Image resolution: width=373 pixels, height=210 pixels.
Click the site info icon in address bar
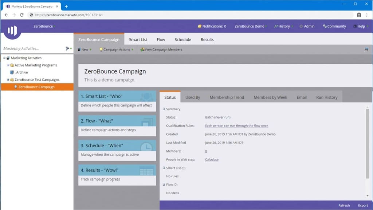point(31,15)
